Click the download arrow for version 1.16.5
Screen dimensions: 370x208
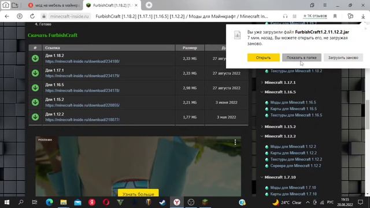tap(35, 88)
